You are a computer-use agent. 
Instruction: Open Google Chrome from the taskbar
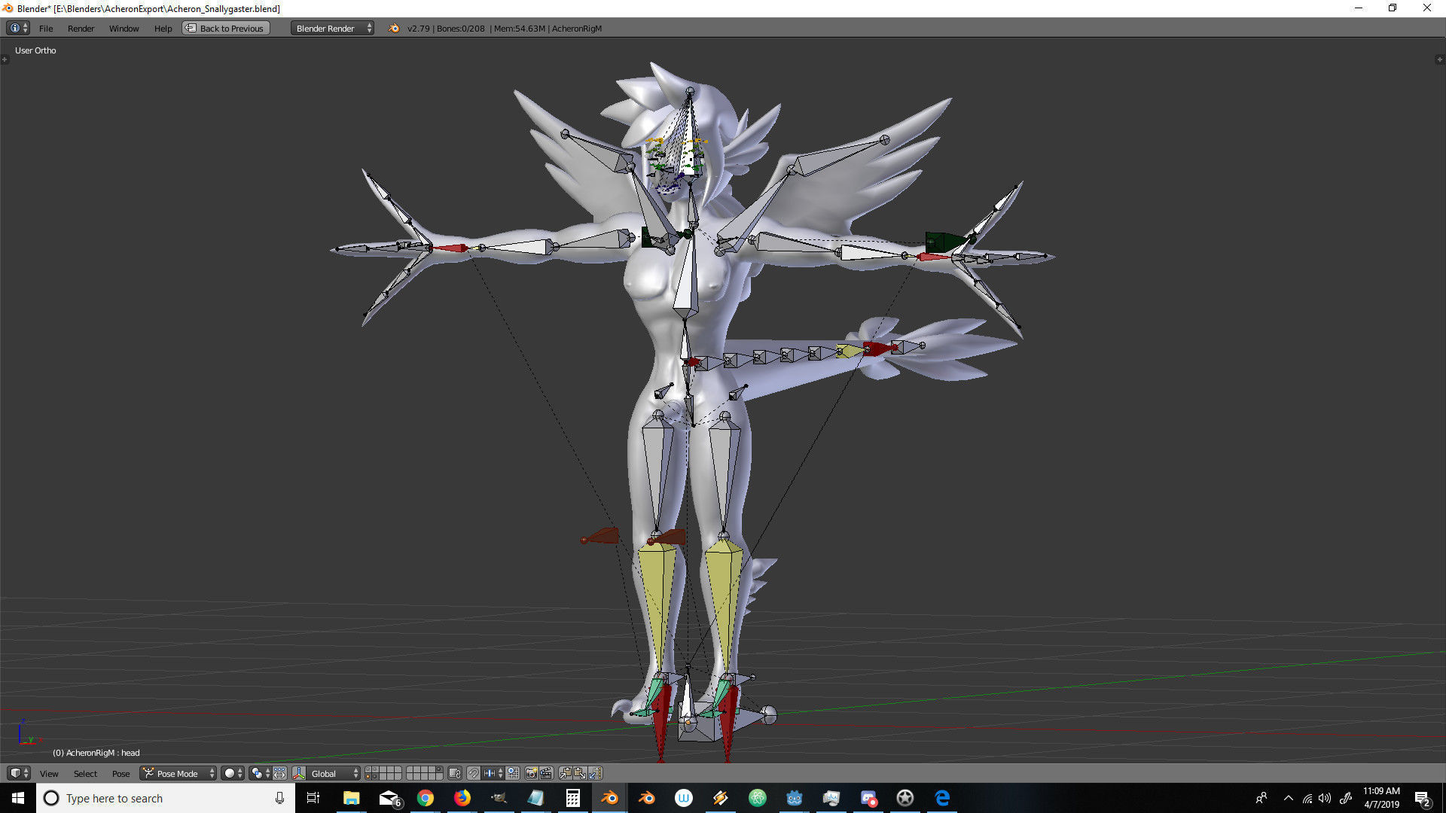pos(426,798)
